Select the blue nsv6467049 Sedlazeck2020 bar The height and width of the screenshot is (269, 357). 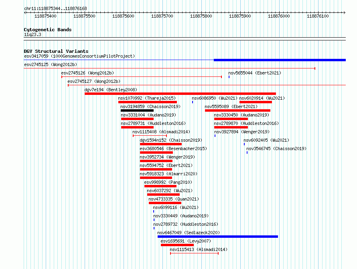(218, 237)
